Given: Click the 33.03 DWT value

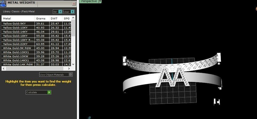Looking at the screenshot, I should [x=55, y=64].
